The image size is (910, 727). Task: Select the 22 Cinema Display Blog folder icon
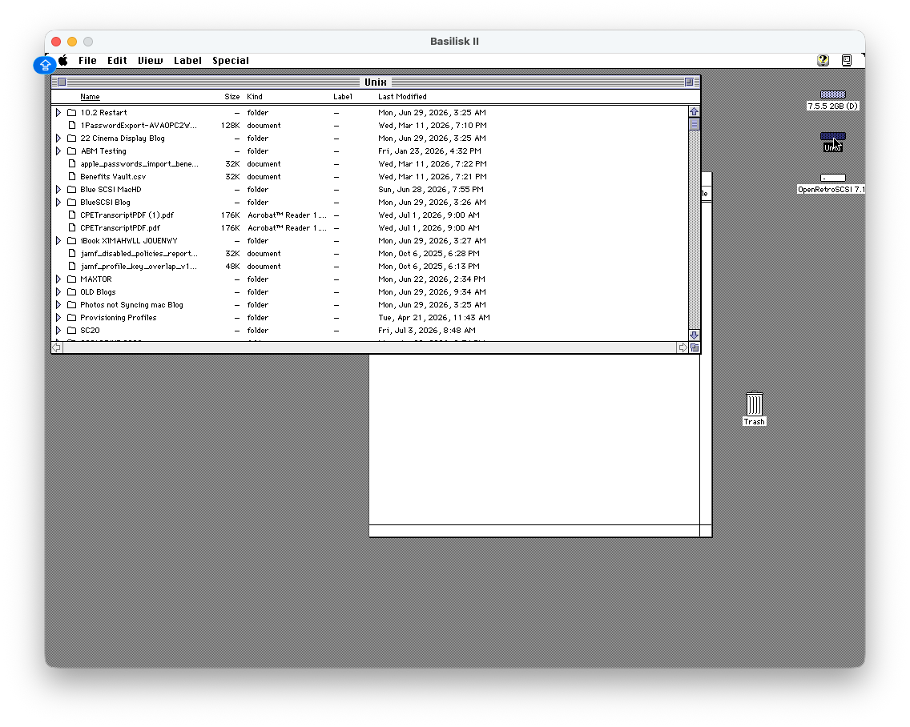[72, 138]
